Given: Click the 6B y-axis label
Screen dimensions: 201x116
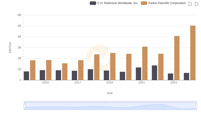Looking at the screenshot, I should click(19, 15).
